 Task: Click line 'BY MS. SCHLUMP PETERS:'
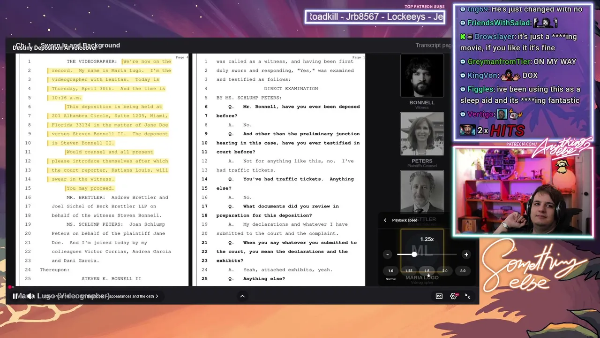point(249,98)
